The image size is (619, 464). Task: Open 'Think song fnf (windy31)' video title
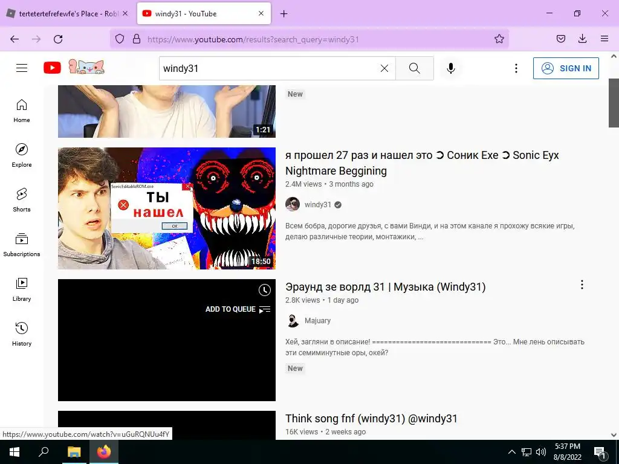371,419
